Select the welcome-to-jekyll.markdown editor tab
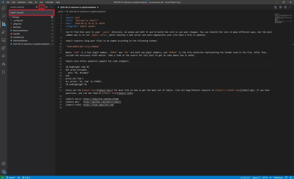Image resolution: width=294 pixels, height=179 pixels. pos(78,7)
